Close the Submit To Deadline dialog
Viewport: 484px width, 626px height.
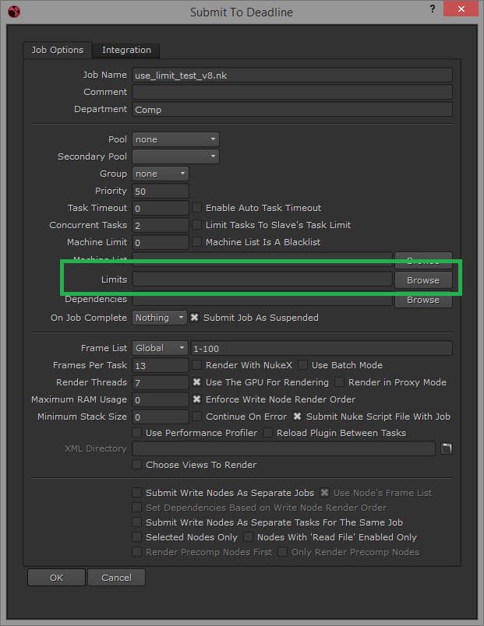pos(461,9)
